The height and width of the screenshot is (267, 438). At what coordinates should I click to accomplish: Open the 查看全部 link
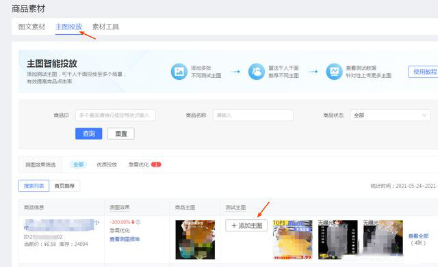coord(418,236)
